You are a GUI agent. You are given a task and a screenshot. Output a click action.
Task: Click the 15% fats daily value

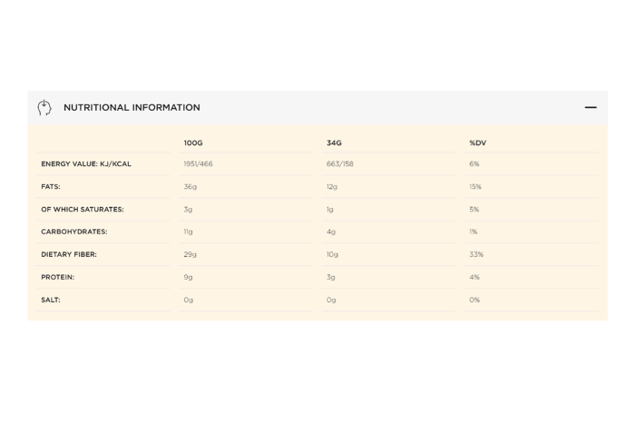point(475,187)
